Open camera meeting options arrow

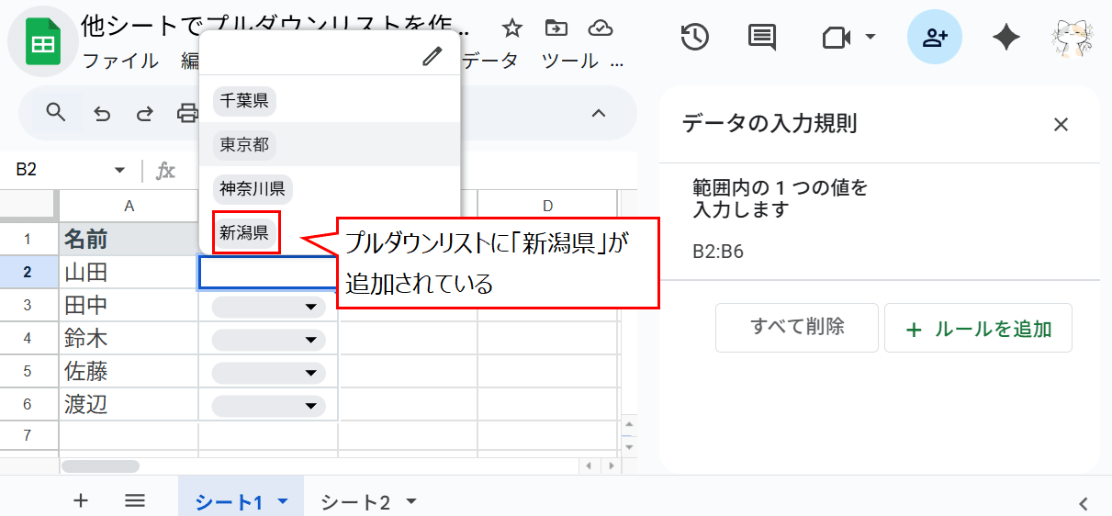pos(870,38)
